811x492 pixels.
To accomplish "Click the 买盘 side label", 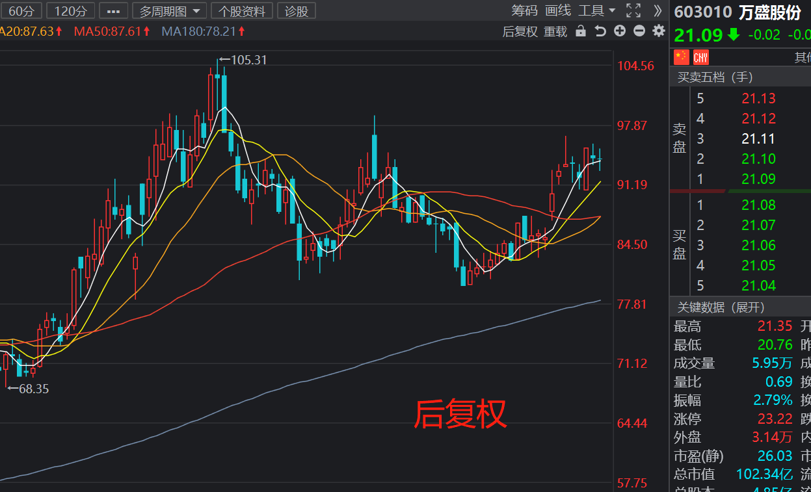I will click(680, 244).
